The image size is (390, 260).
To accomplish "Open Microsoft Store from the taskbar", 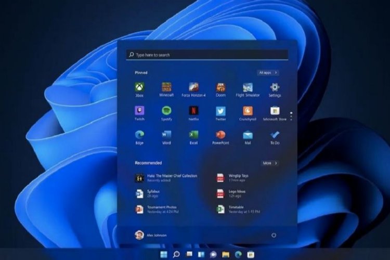I will pos(251,254).
